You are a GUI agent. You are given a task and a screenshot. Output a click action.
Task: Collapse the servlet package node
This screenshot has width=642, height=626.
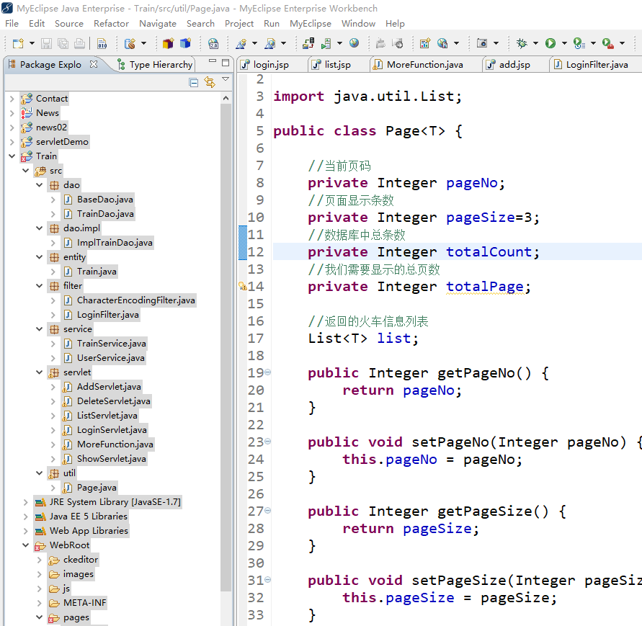[x=40, y=372]
